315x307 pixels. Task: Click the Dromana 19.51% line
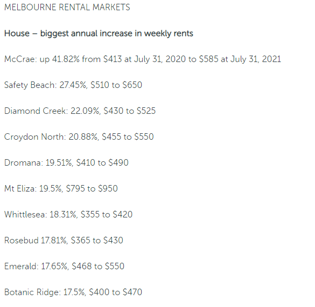[66, 162]
